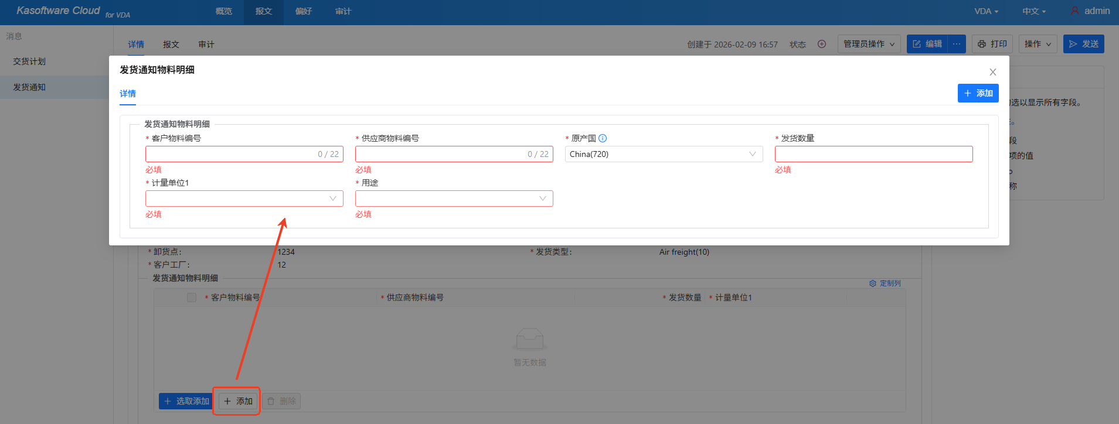Click the status plus-circle icon beside 状态
Screen dimensions: 1119x424
tap(822, 44)
